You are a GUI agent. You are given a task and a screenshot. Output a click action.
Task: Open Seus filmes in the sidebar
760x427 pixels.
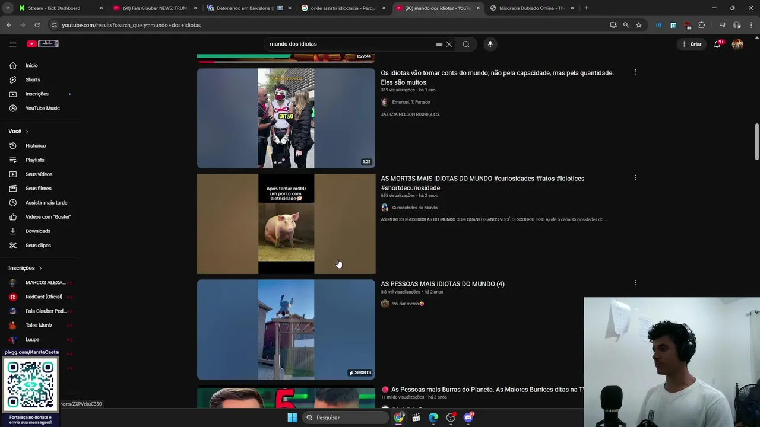click(x=38, y=189)
